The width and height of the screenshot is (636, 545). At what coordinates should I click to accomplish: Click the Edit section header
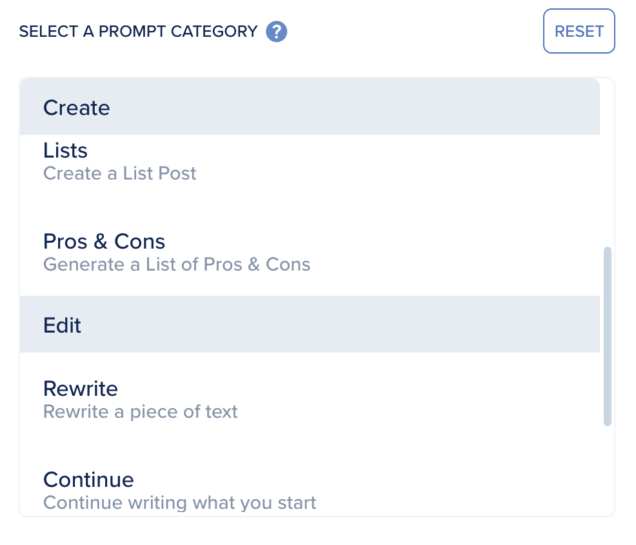point(62,325)
